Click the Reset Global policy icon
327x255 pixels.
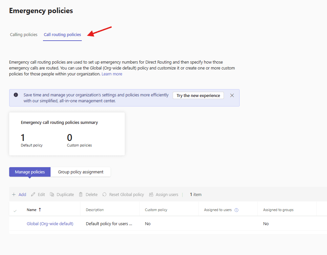(x=104, y=194)
